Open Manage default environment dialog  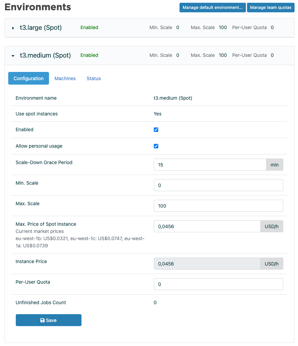click(x=212, y=8)
